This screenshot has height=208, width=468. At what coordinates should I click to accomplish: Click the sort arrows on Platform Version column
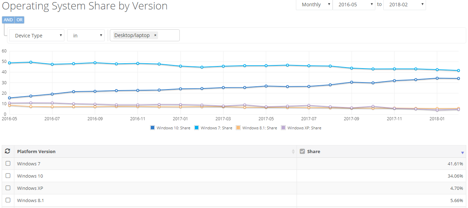coord(293,152)
